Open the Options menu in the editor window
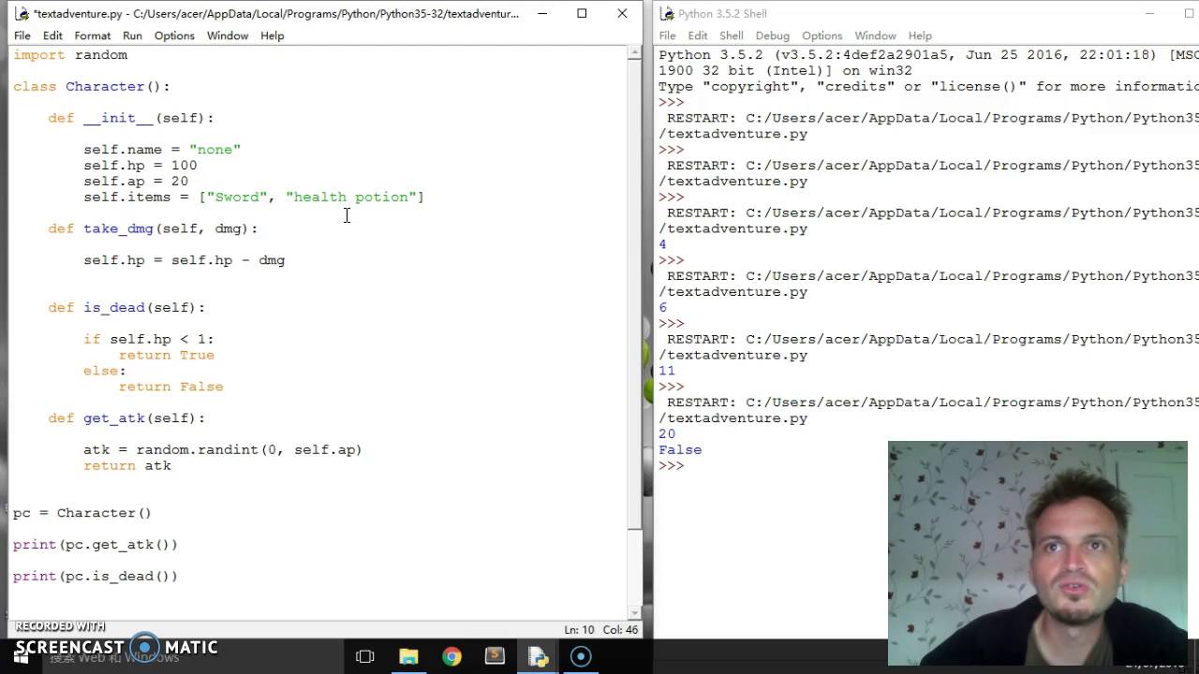The height and width of the screenshot is (674, 1199). (174, 36)
